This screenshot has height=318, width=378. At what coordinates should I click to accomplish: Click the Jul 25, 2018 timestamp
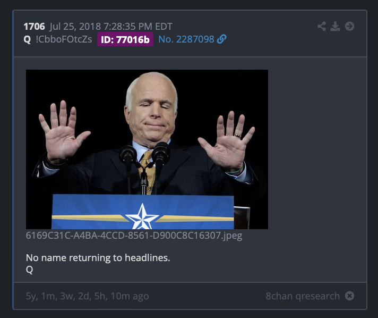111,26
